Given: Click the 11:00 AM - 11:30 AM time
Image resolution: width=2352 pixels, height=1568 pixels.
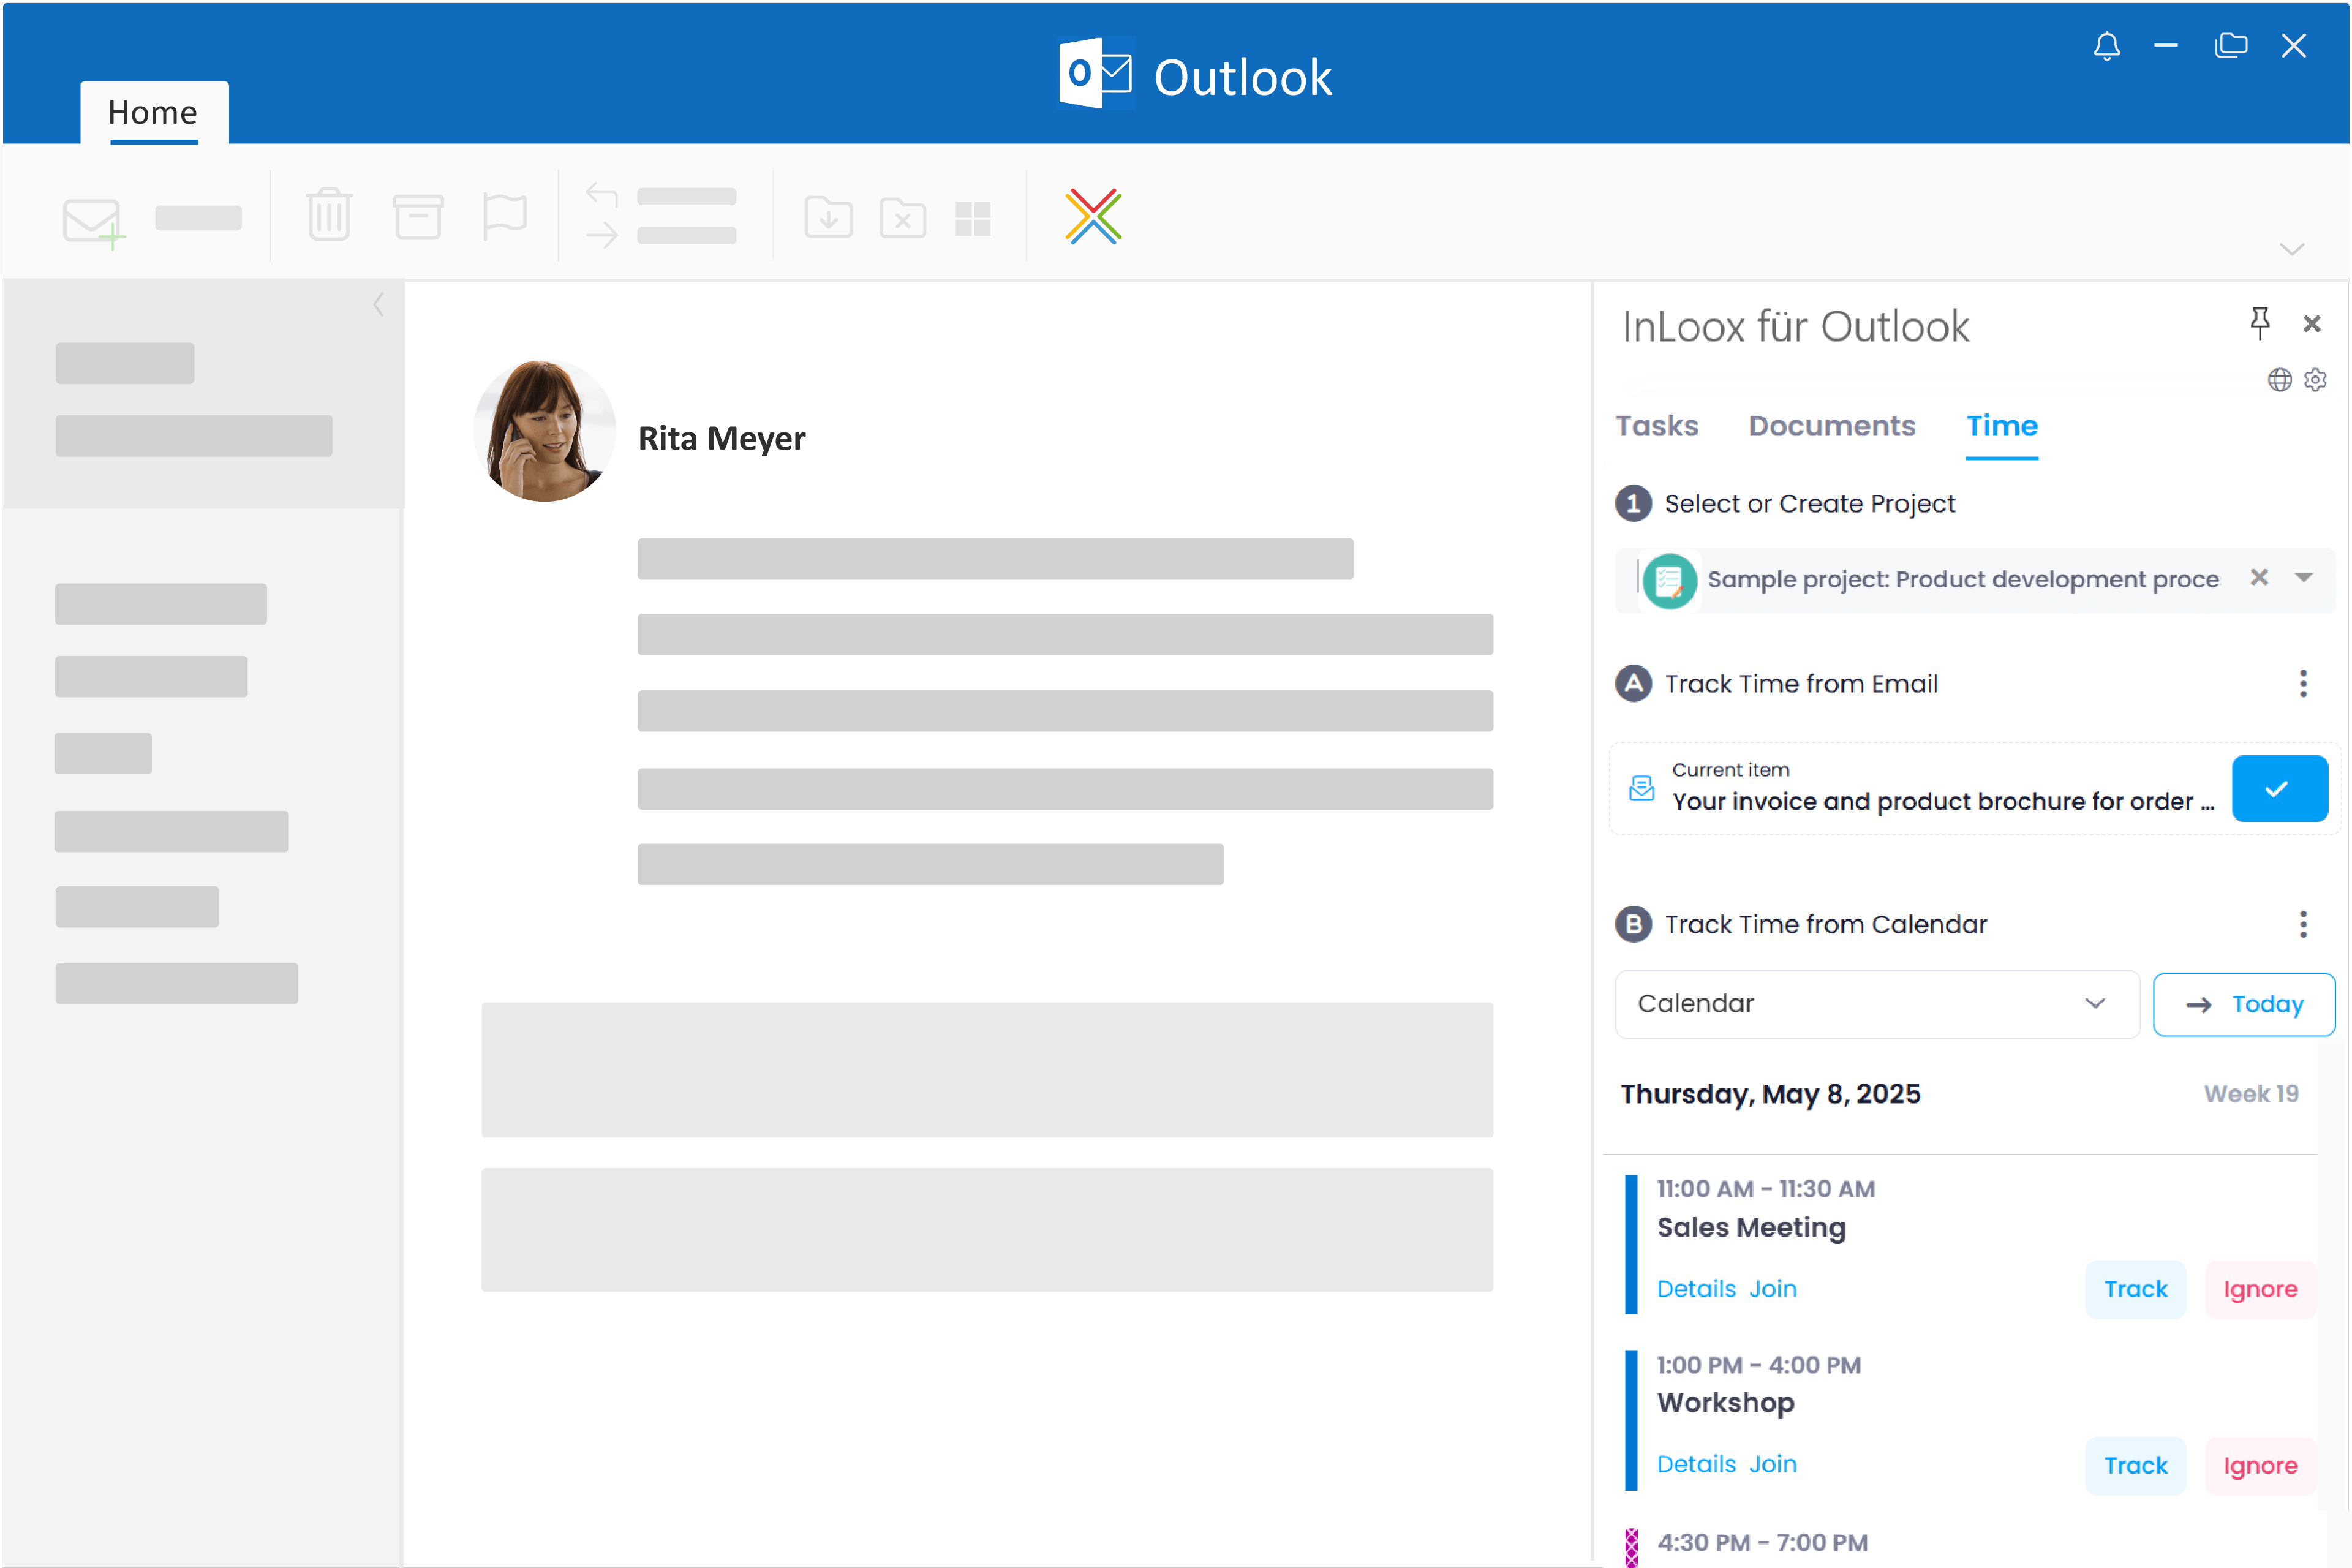Looking at the screenshot, I should (x=1765, y=1189).
